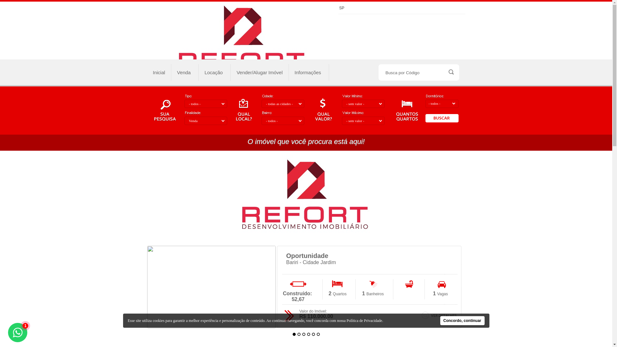Select third slide dot of carousel
The height and width of the screenshot is (347, 617).
pyautogui.click(x=304, y=334)
